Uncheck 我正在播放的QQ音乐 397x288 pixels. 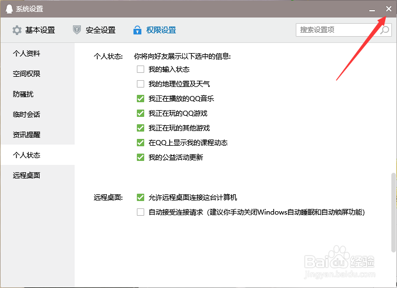tap(140, 99)
